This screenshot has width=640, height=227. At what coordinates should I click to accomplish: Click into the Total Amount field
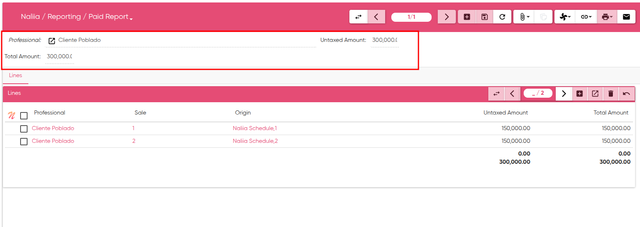59,57
